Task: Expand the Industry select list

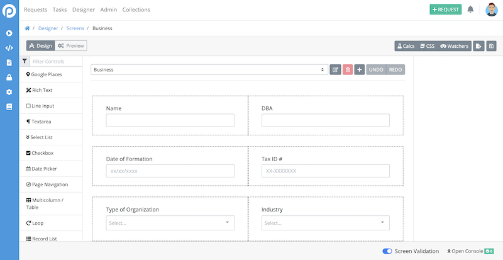Action: pos(325,223)
